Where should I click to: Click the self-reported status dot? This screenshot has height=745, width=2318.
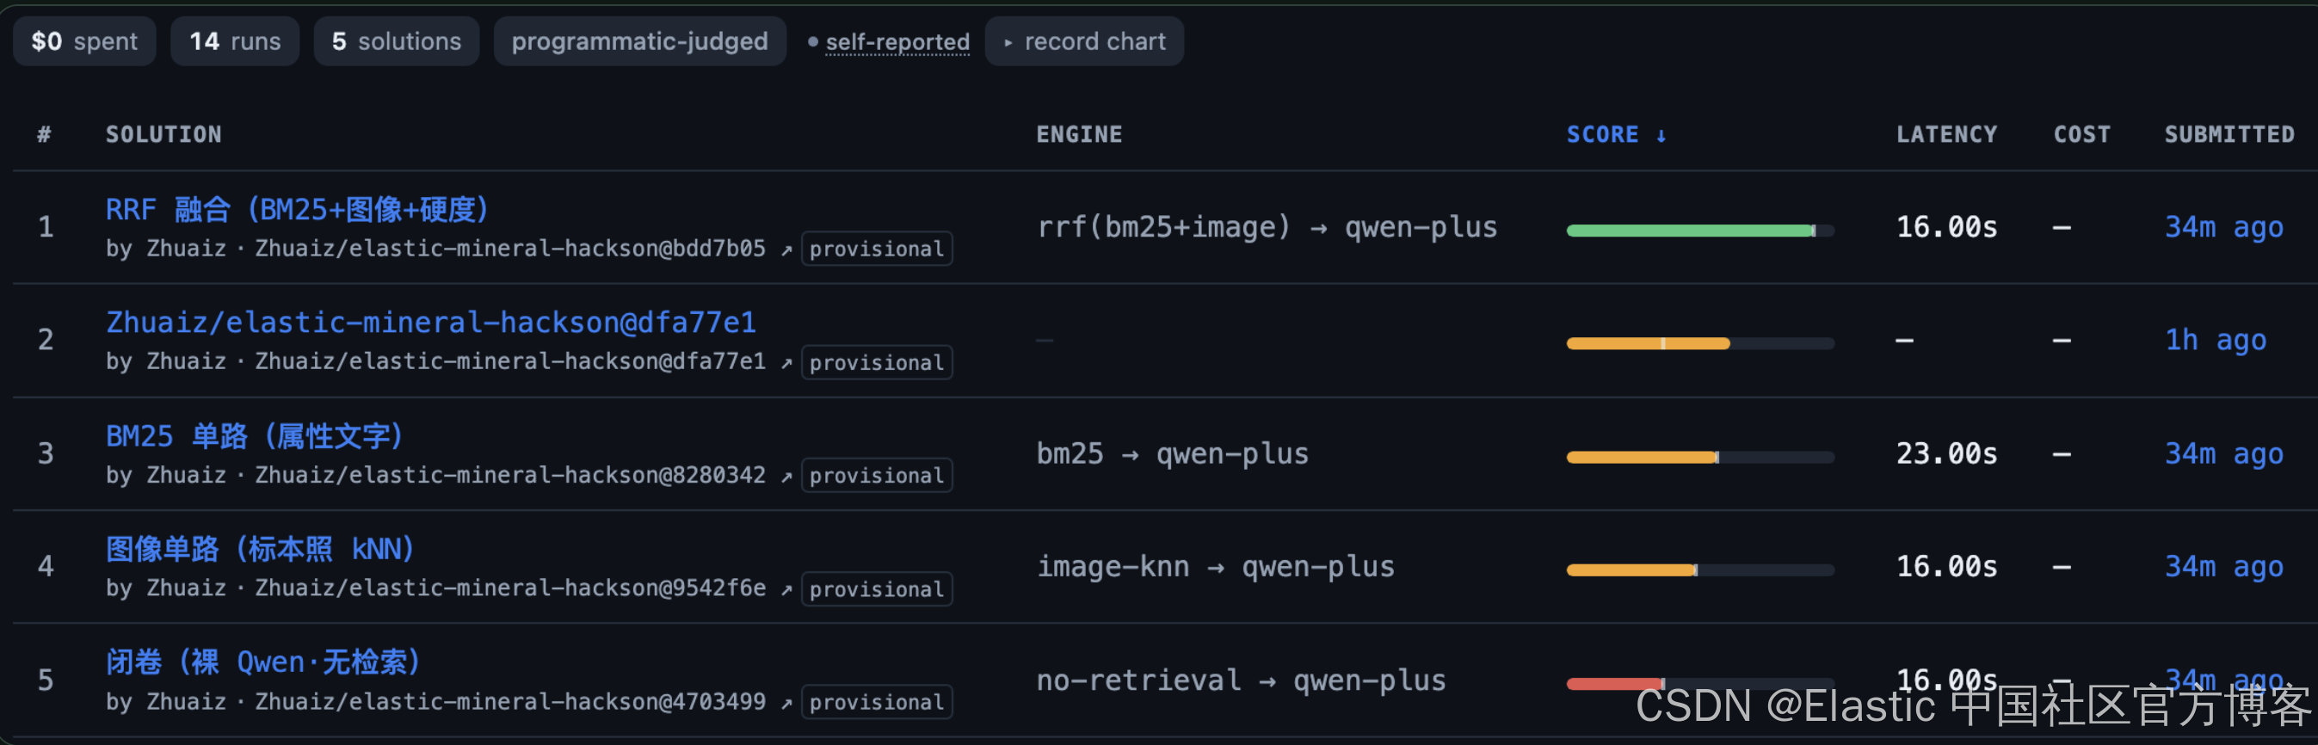click(x=812, y=41)
